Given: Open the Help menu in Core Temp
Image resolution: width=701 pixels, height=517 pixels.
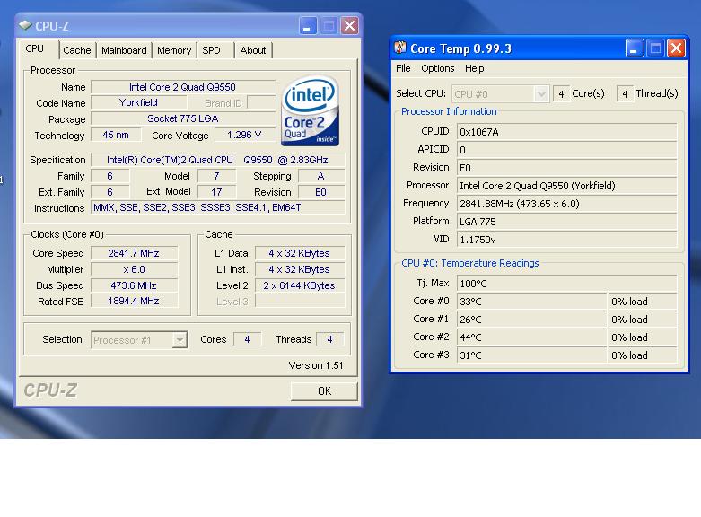Looking at the screenshot, I should pyautogui.click(x=474, y=68).
